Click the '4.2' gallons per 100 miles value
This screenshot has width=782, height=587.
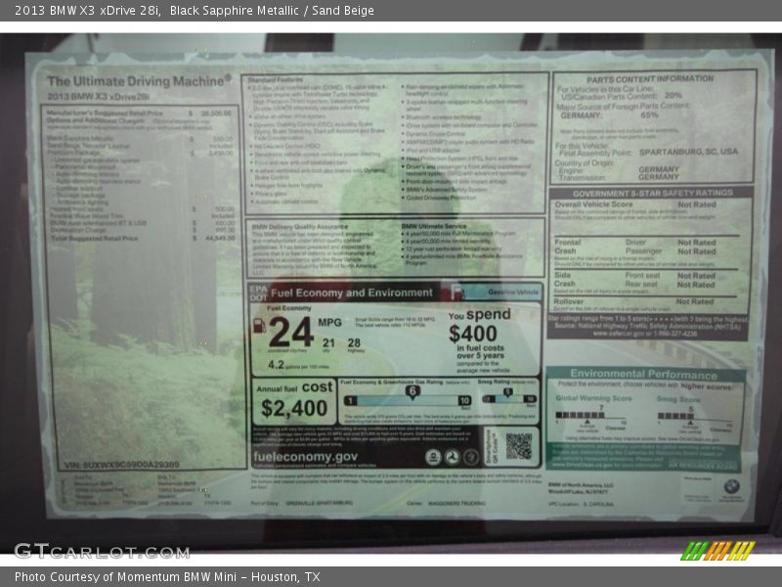(x=276, y=365)
